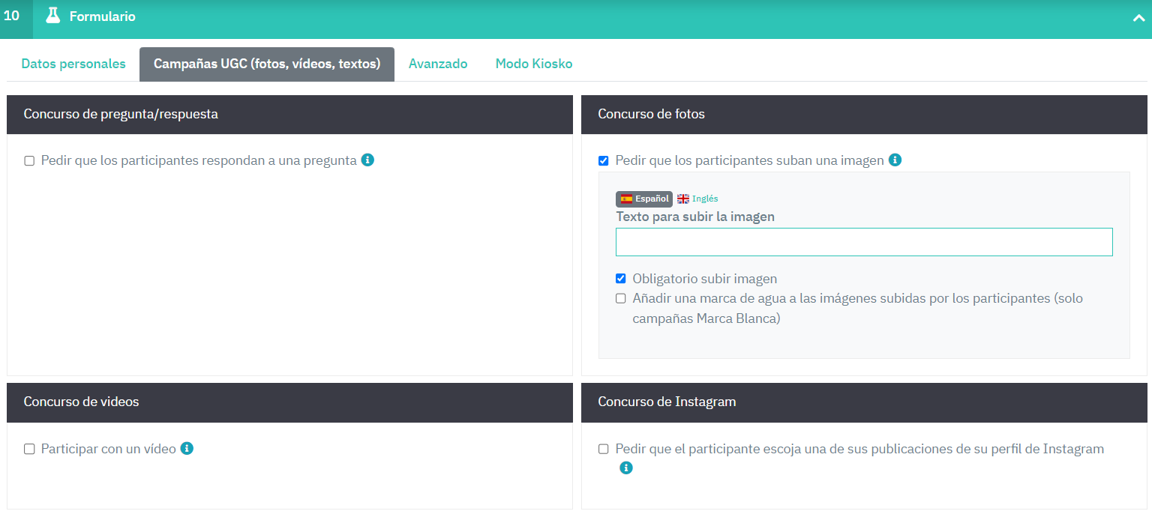Viewport: 1152px width, 517px height.
Task: Select the Campañas UGC (fotos, vídeos, textos) tab
Action: pos(267,64)
